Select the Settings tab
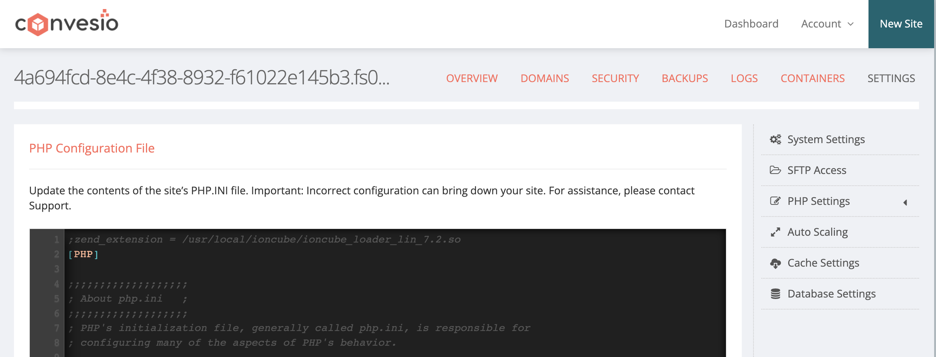Viewport: 936px width, 357px height. [x=891, y=78]
